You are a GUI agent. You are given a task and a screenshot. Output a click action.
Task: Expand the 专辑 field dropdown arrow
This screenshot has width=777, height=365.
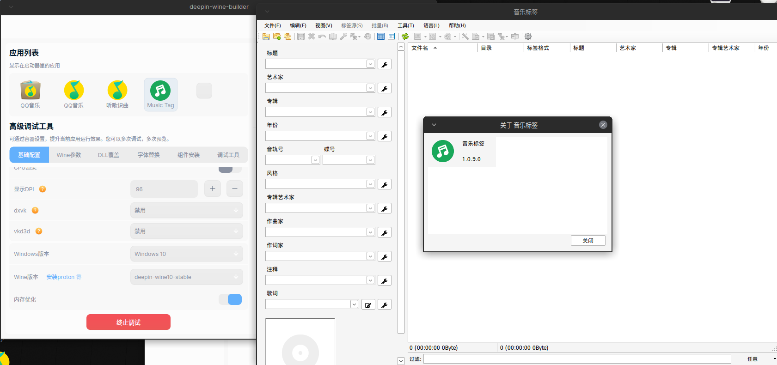(x=370, y=112)
